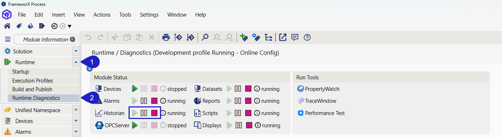The width and height of the screenshot is (502, 137).
Task: Undo the last action
Action: tap(88, 37)
